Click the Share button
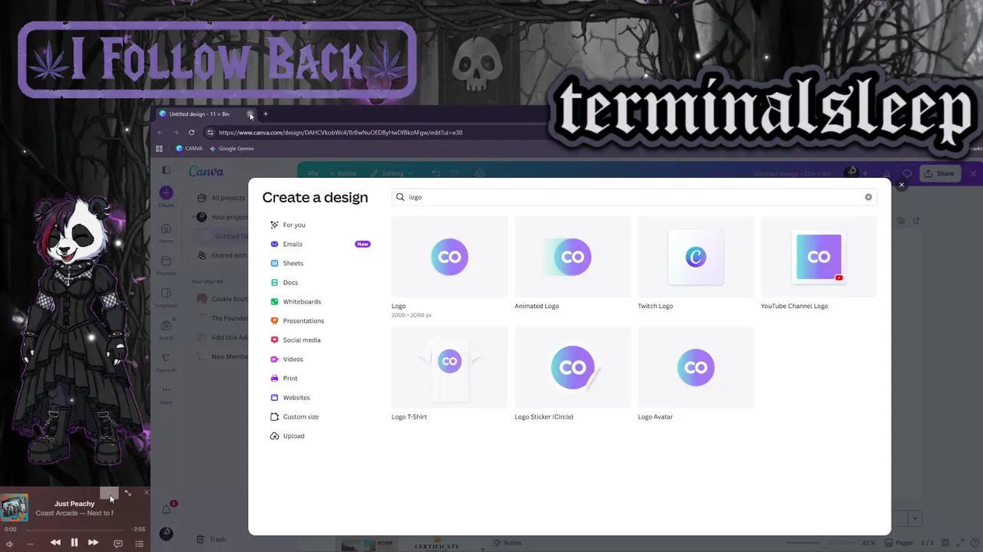Image resolution: width=983 pixels, height=552 pixels. tap(939, 173)
